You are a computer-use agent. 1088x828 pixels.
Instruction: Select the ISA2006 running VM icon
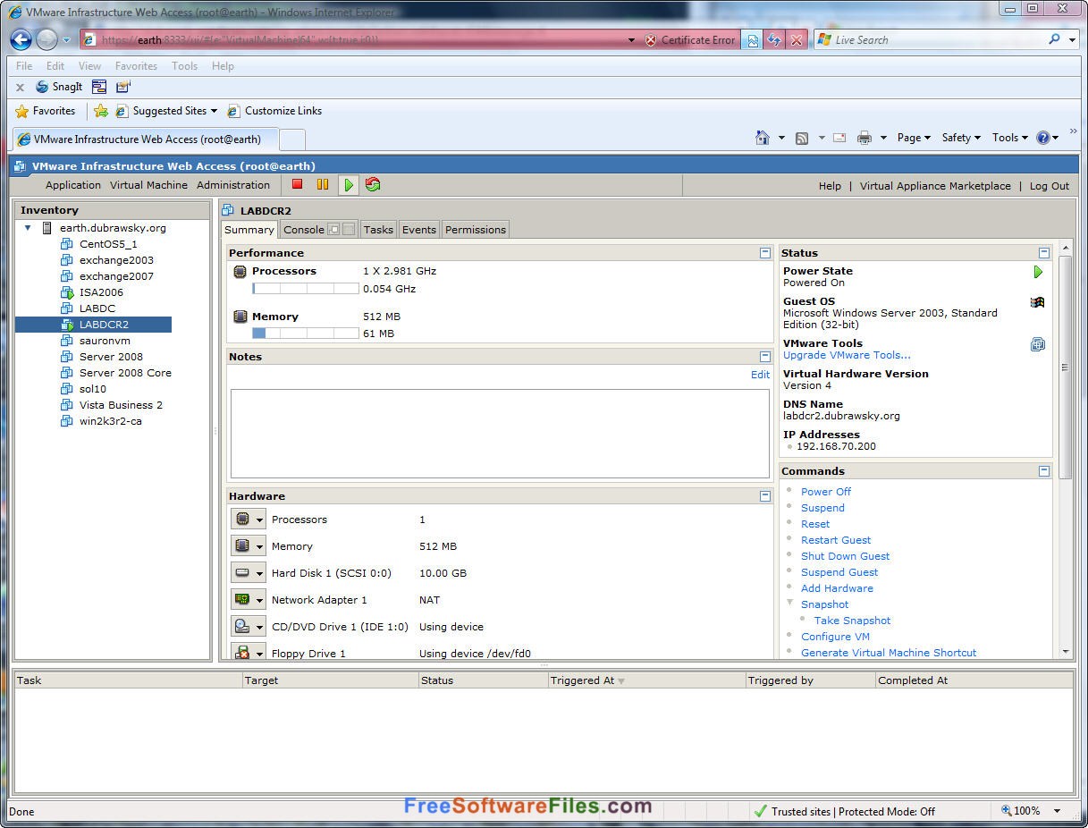[x=67, y=292]
